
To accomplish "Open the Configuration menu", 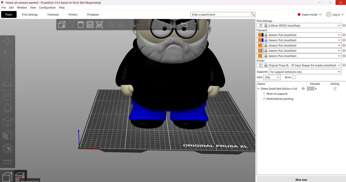I will [x=47, y=8].
